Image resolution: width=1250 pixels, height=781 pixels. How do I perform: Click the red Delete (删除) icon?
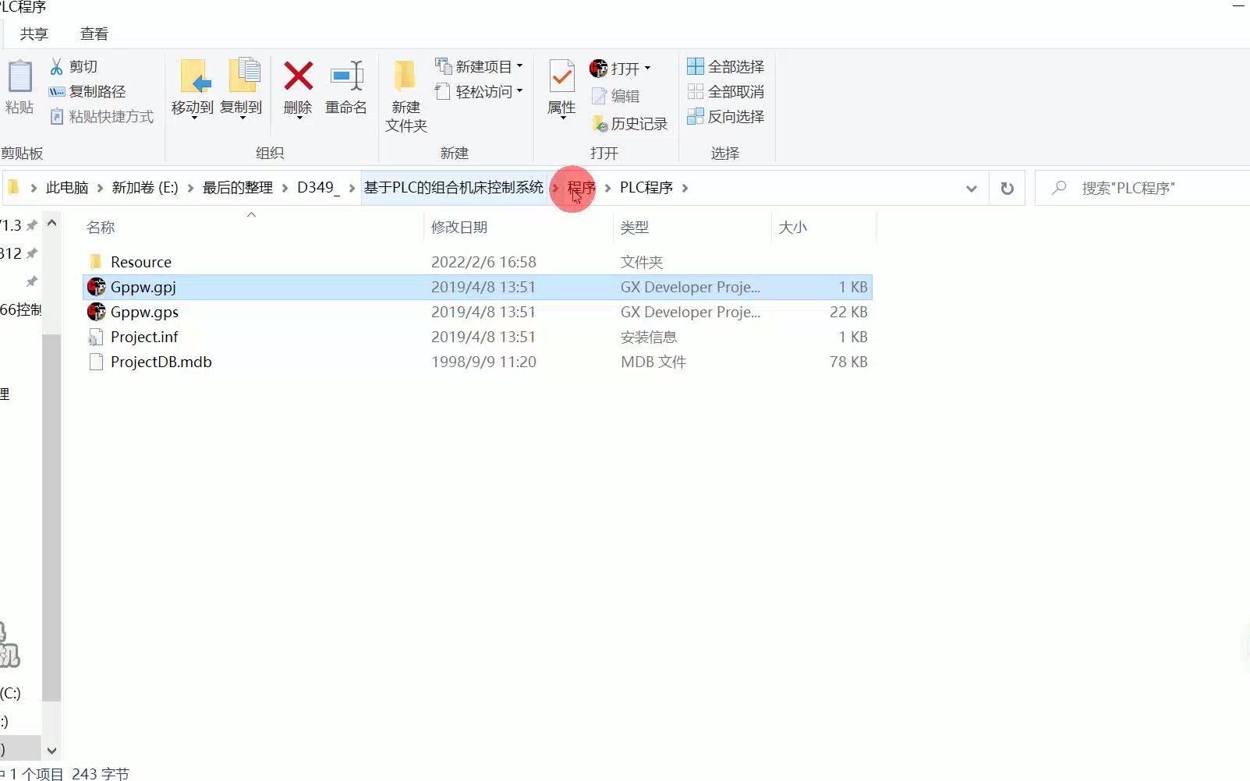(x=298, y=76)
